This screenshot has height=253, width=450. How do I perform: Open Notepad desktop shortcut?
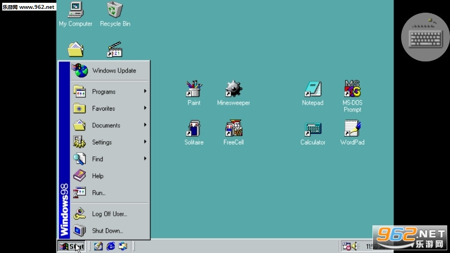pos(313,89)
